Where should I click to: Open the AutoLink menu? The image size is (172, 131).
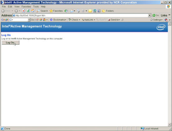(x=88, y=20)
